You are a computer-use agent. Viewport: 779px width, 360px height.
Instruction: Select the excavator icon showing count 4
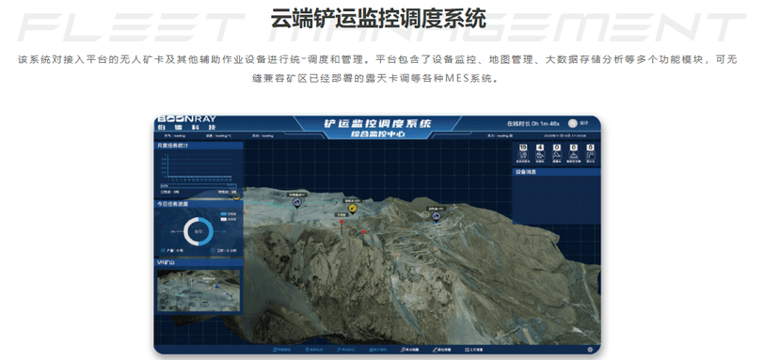540,155
